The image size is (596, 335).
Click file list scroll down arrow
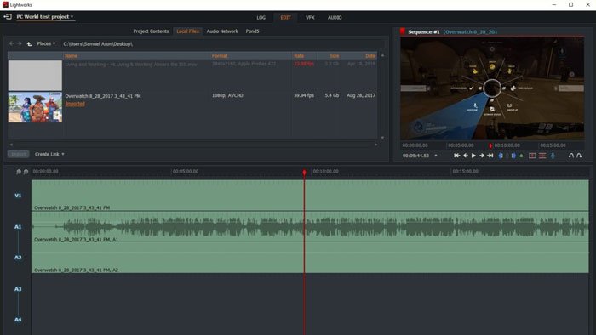382,138
